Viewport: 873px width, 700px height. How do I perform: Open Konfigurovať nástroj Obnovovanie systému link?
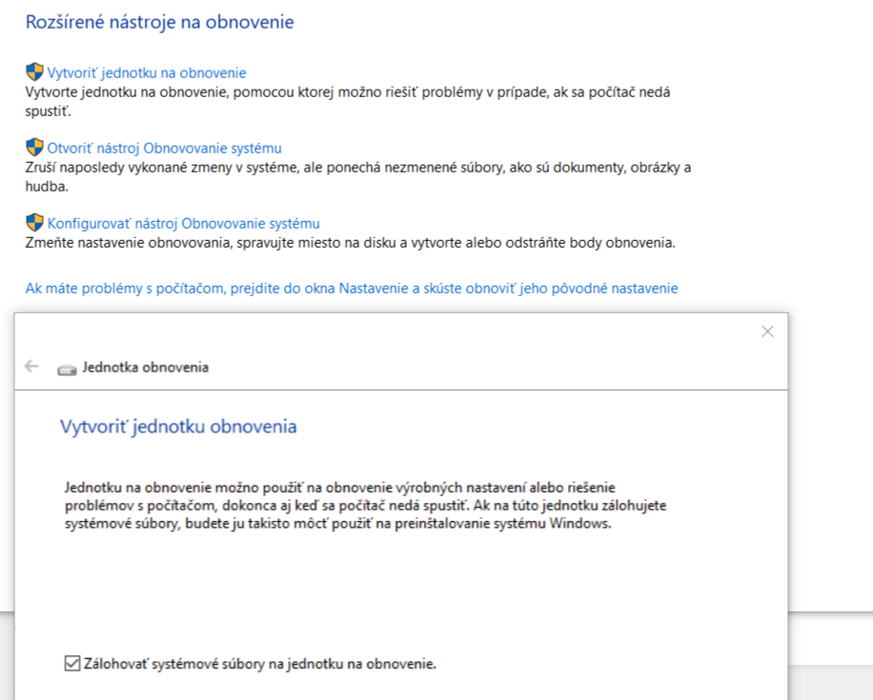183,223
